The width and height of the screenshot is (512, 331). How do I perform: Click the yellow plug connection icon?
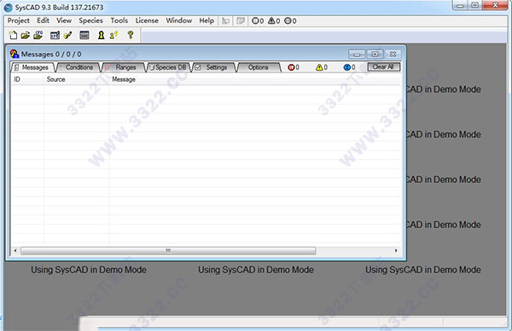pos(68,35)
